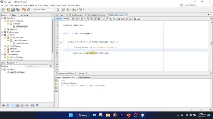Toggle Show Inner Classes filter in Navigator
213x119 pixels.
point(22,105)
